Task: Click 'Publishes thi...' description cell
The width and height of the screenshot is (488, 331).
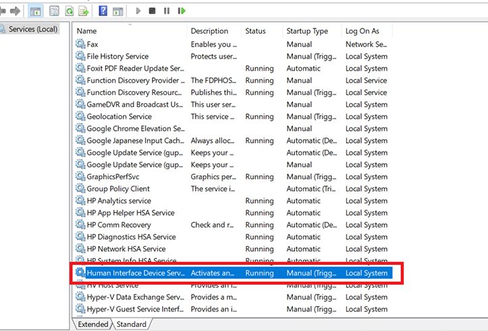Action: 213,92
